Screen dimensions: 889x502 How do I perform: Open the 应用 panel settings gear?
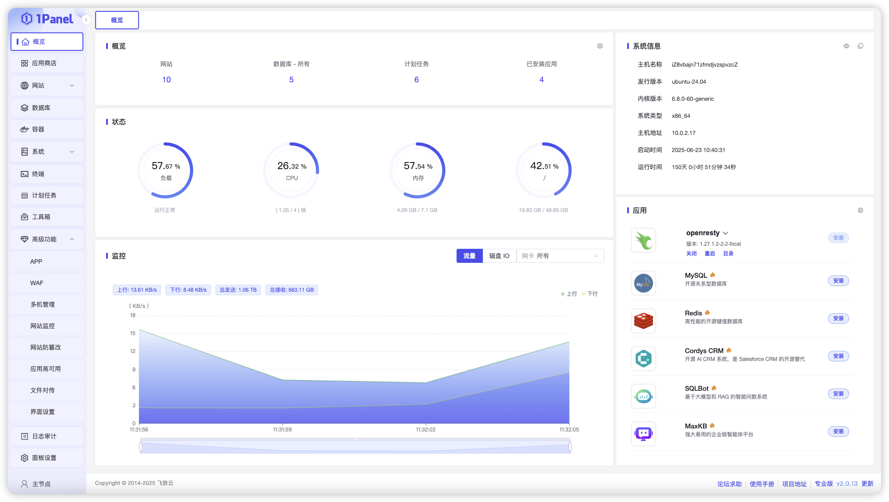tap(860, 210)
